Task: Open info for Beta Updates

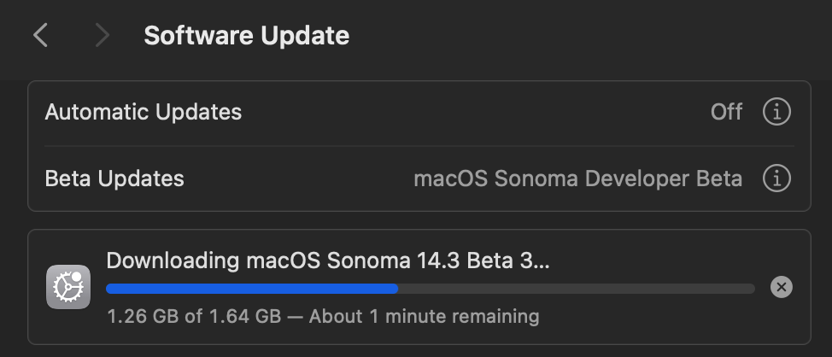Action: point(776,178)
